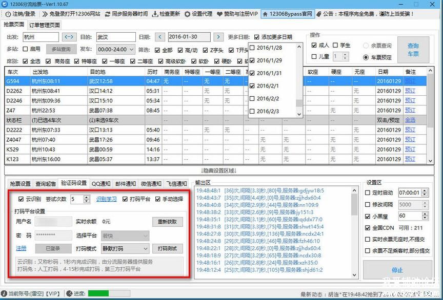Image resolution: width=443 pixels, height=300 pixels.
Task: Switch to the 订单管理页面 tab
Action: pyautogui.click(x=45, y=25)
